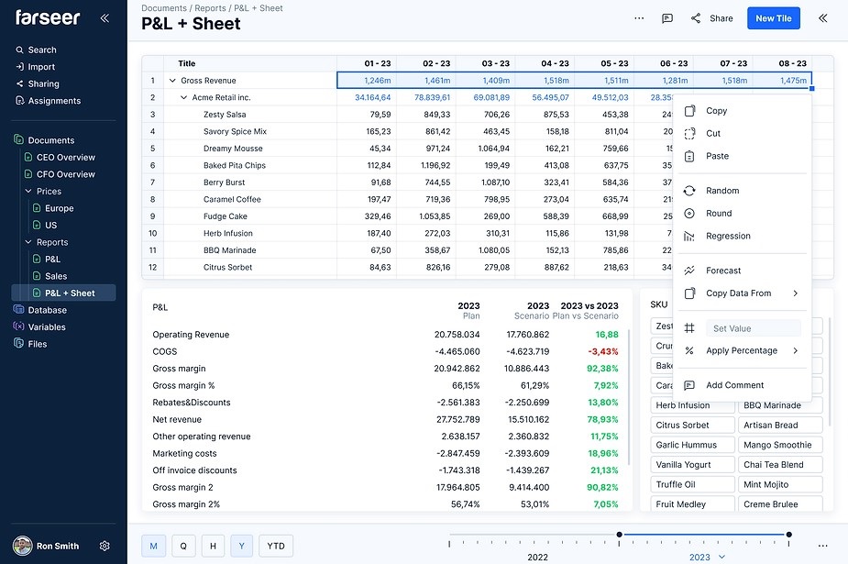
Task: Open the Europe prices document
Action: tap(53, 208)
